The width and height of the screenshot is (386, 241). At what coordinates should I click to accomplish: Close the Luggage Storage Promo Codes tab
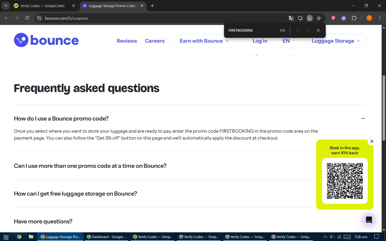142,6
